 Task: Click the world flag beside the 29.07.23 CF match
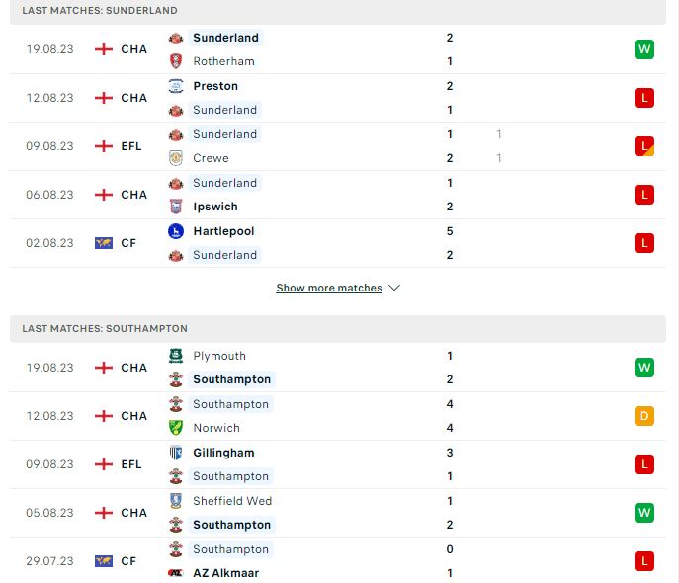[104, 561]
